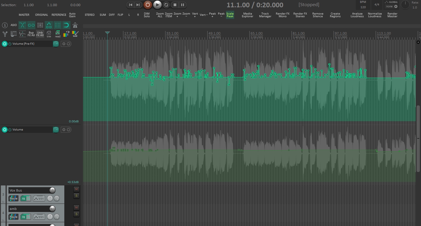Click Render Master
The image size is (421, 226).
[x=392, y=15]
